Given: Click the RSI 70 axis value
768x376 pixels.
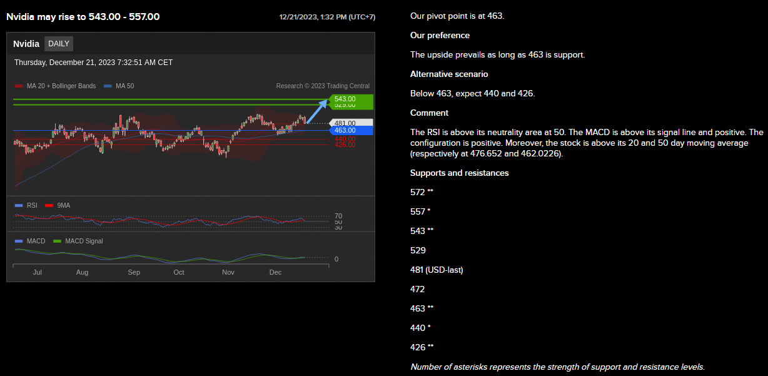Looking at the screenshot, I should point(338,216).
